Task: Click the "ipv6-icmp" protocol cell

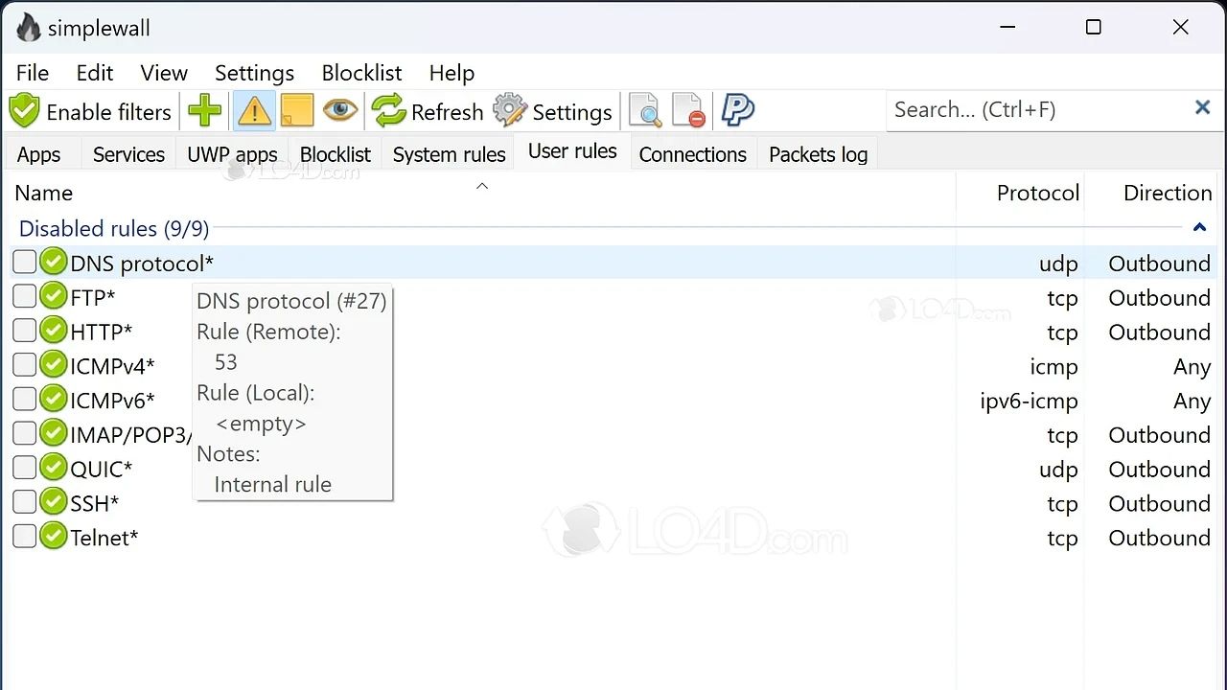Action: point(1029,401)
